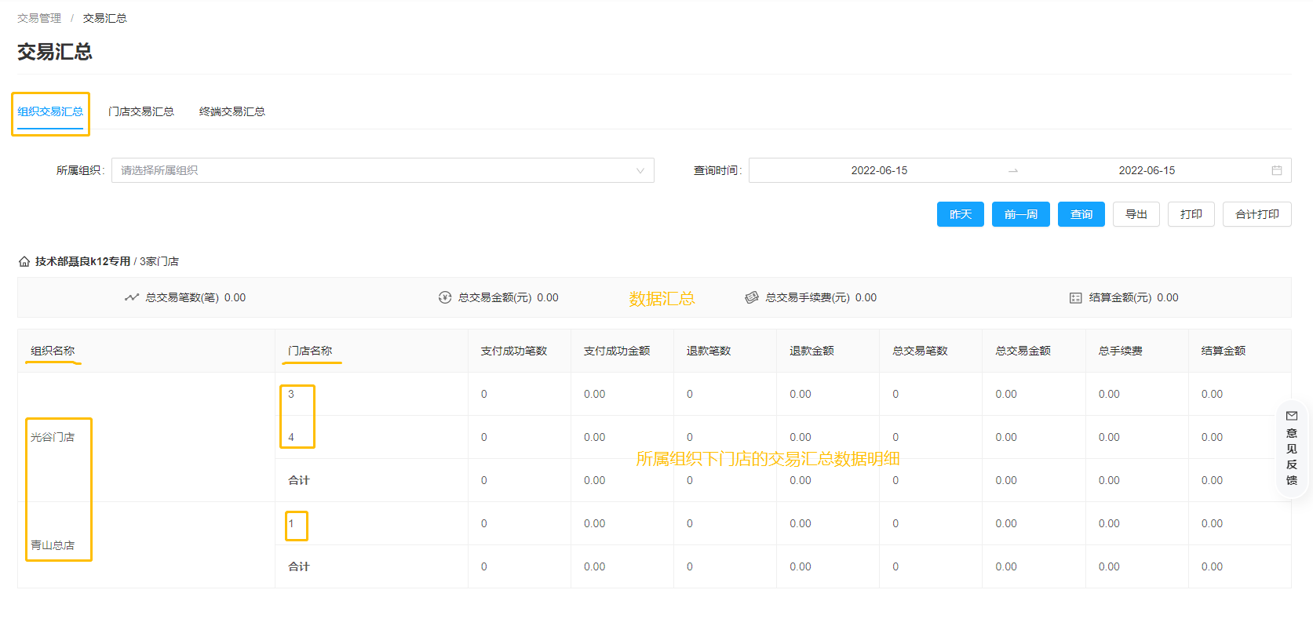Screen dimensions: 1313x619
Task: Click 技术部聂良k12专用 organization name
Action: tap(82, 261)
